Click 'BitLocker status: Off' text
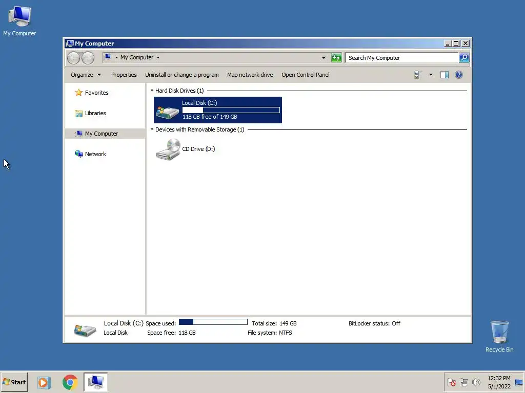This screenshot has height=393, width=525. 374,323
